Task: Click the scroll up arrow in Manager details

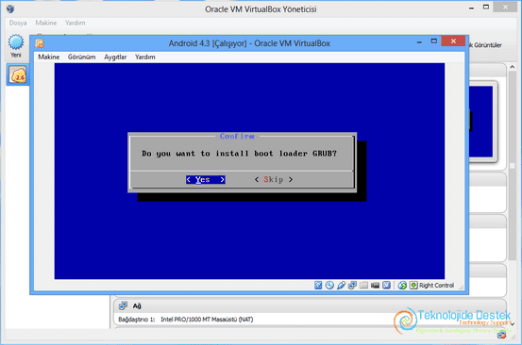Action: point(513,67)
